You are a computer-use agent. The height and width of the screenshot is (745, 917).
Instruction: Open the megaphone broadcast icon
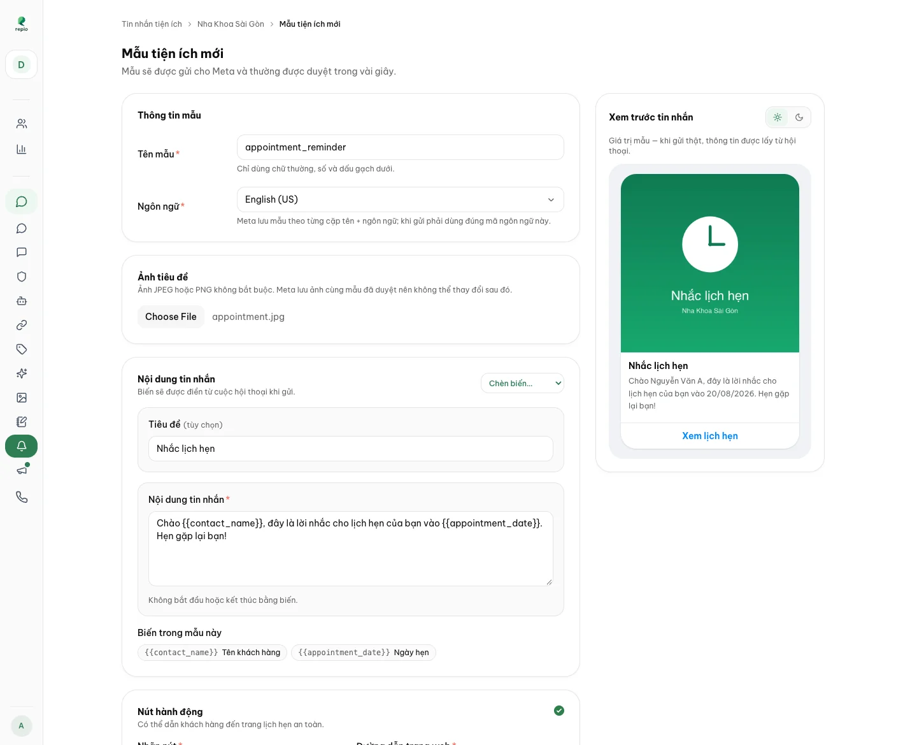coord(22,470)
